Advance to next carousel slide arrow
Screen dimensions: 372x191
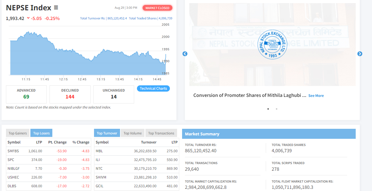point(360,54)
